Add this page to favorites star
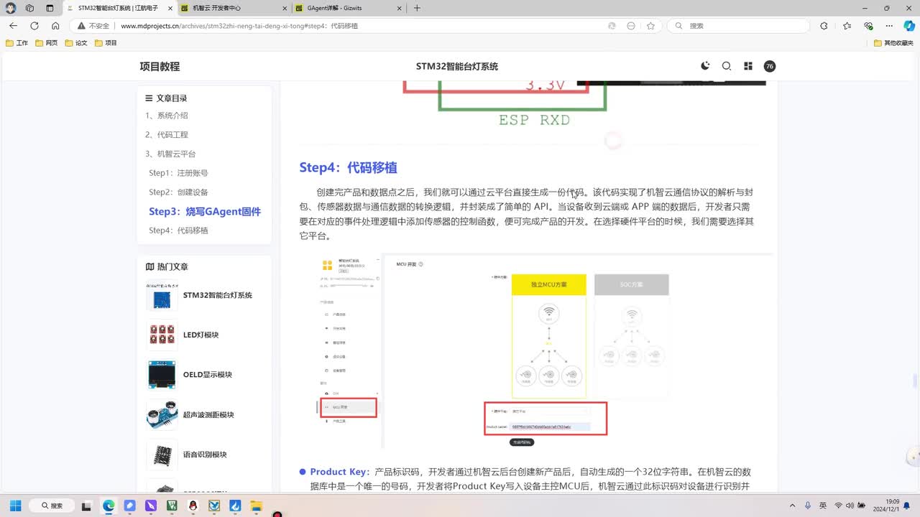Screen dimensions: 920x517 coord(650,26)
